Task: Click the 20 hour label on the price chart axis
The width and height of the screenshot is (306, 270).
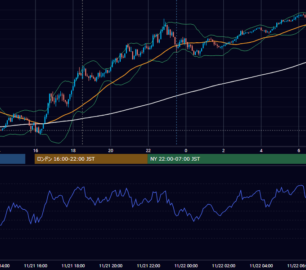Action: (x=111, y=151)
